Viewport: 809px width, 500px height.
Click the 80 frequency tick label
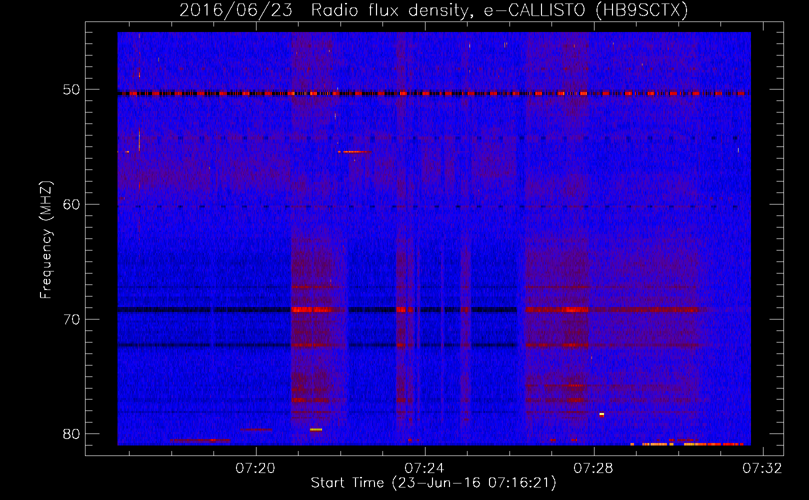pyautogui.click(x=71, y=434)
